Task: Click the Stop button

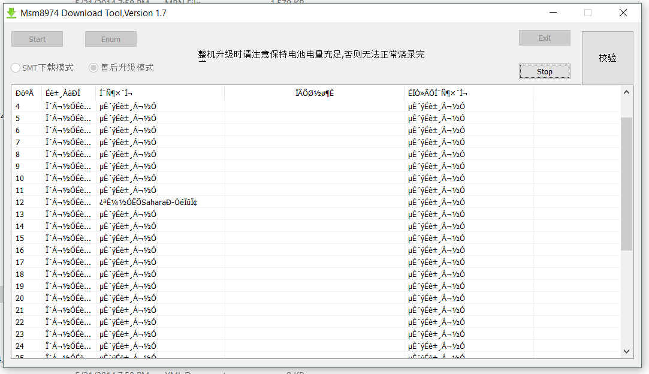Action: (544, 72)
